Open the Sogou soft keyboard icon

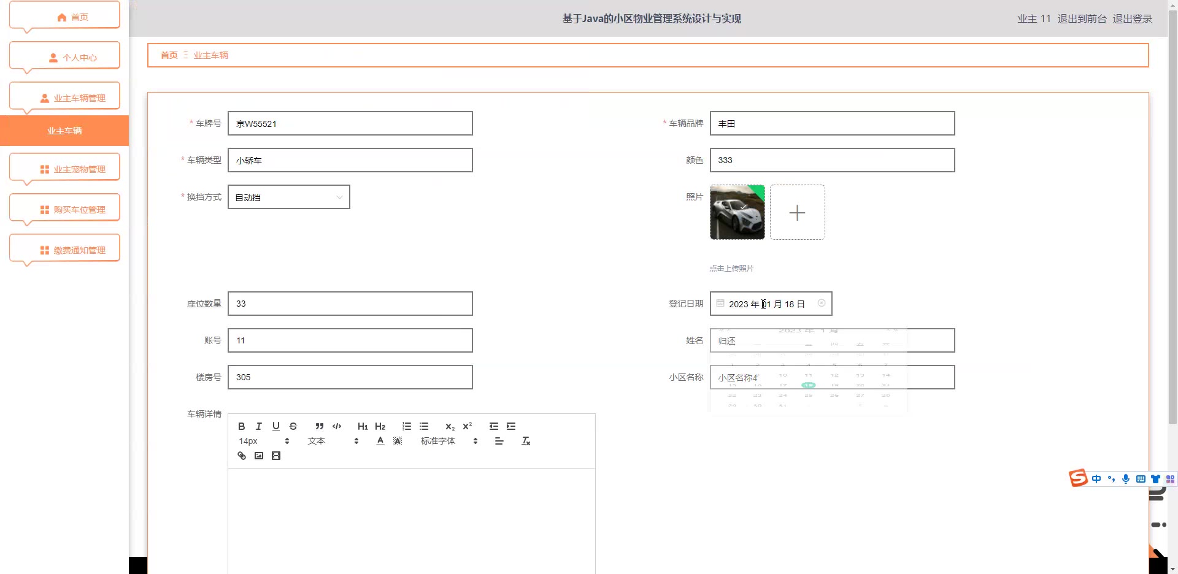click(1141, 479)
